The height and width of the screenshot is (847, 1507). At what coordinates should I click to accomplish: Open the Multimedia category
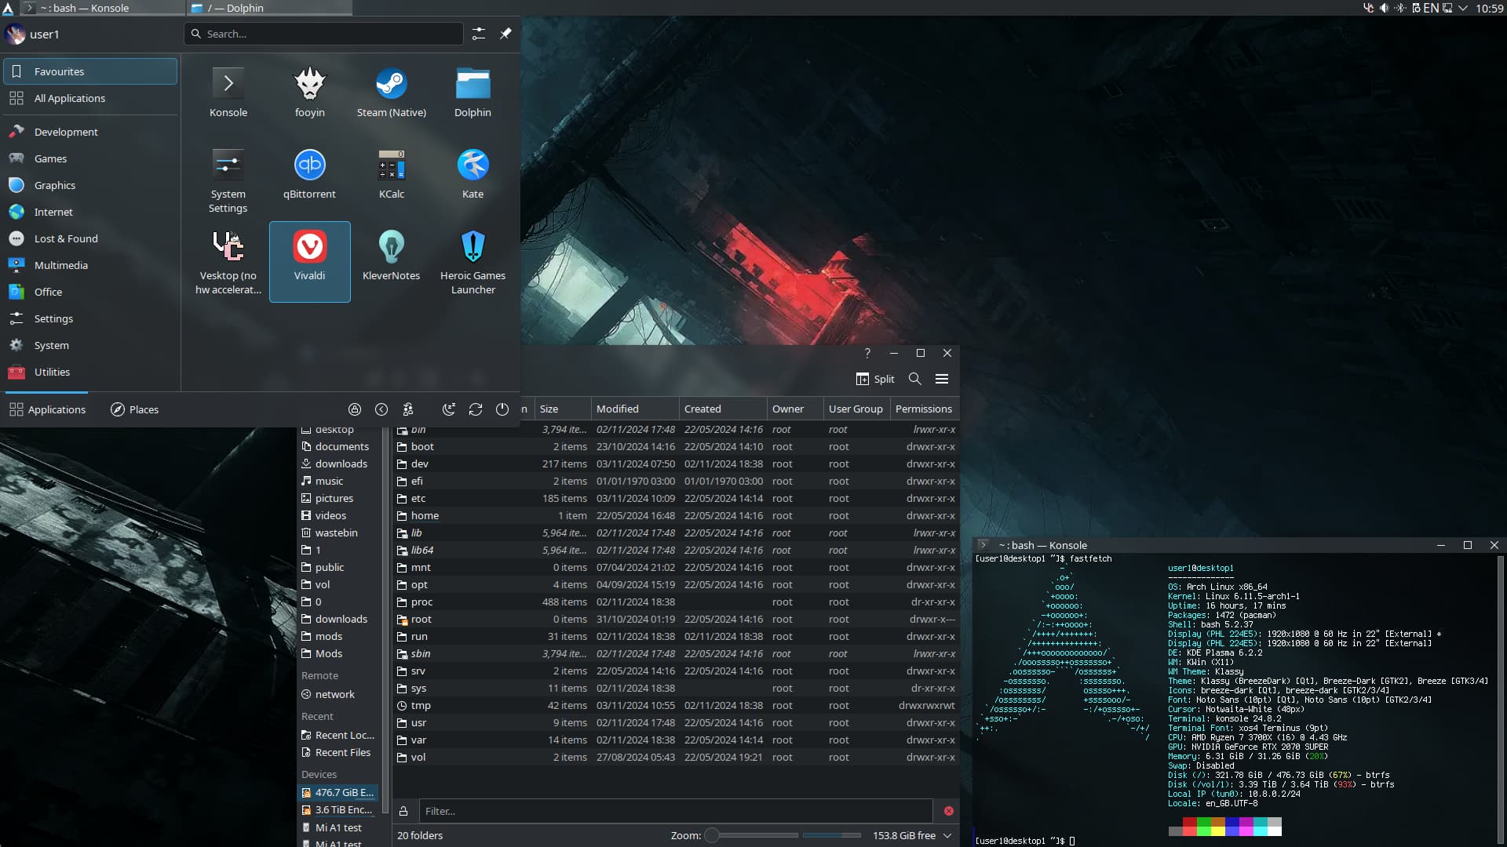[90, 265]
